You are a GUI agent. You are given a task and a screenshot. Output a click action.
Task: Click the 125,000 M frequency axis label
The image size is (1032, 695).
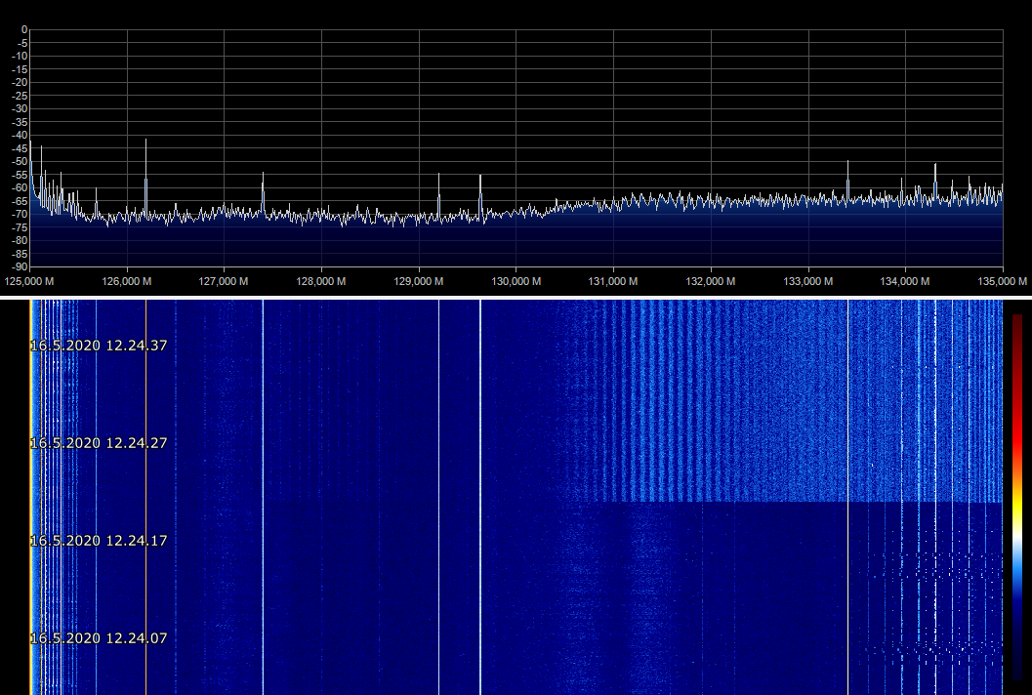point(29,282)
